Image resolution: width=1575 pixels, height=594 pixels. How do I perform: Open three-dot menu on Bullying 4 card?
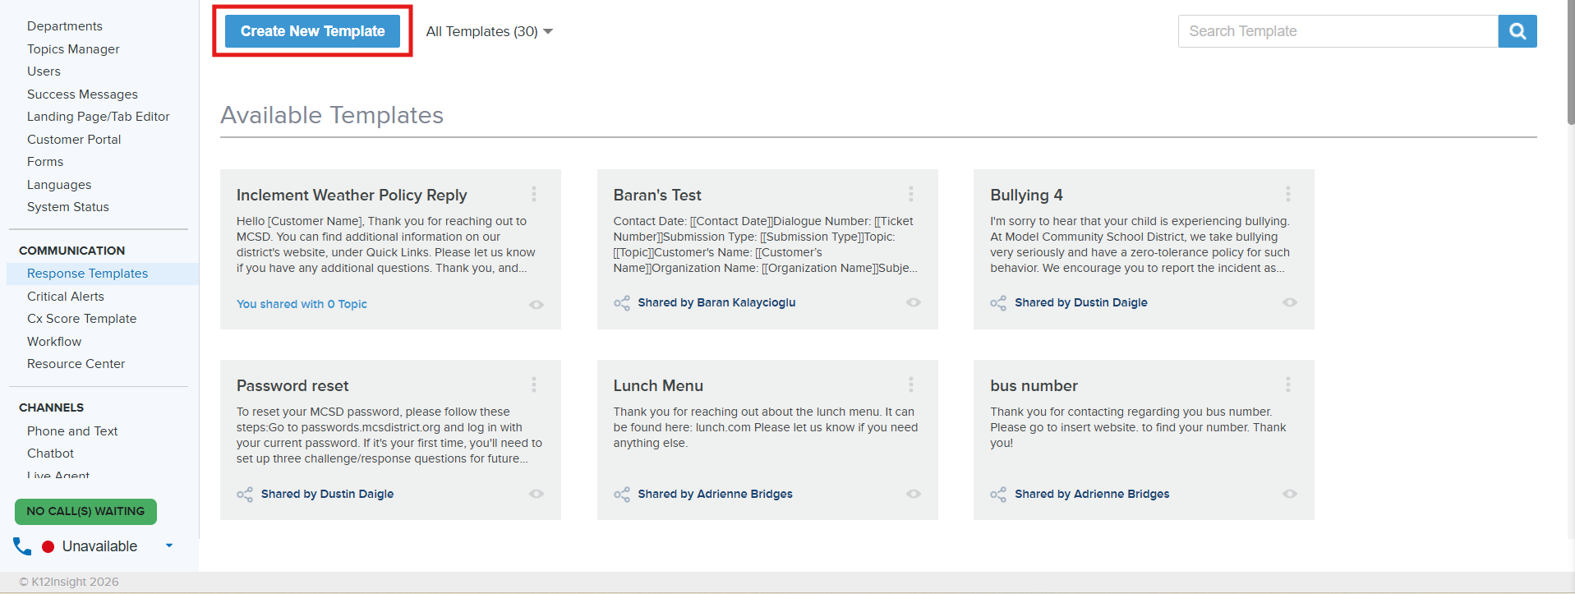pyautogui.click(x=1287, y=194)
